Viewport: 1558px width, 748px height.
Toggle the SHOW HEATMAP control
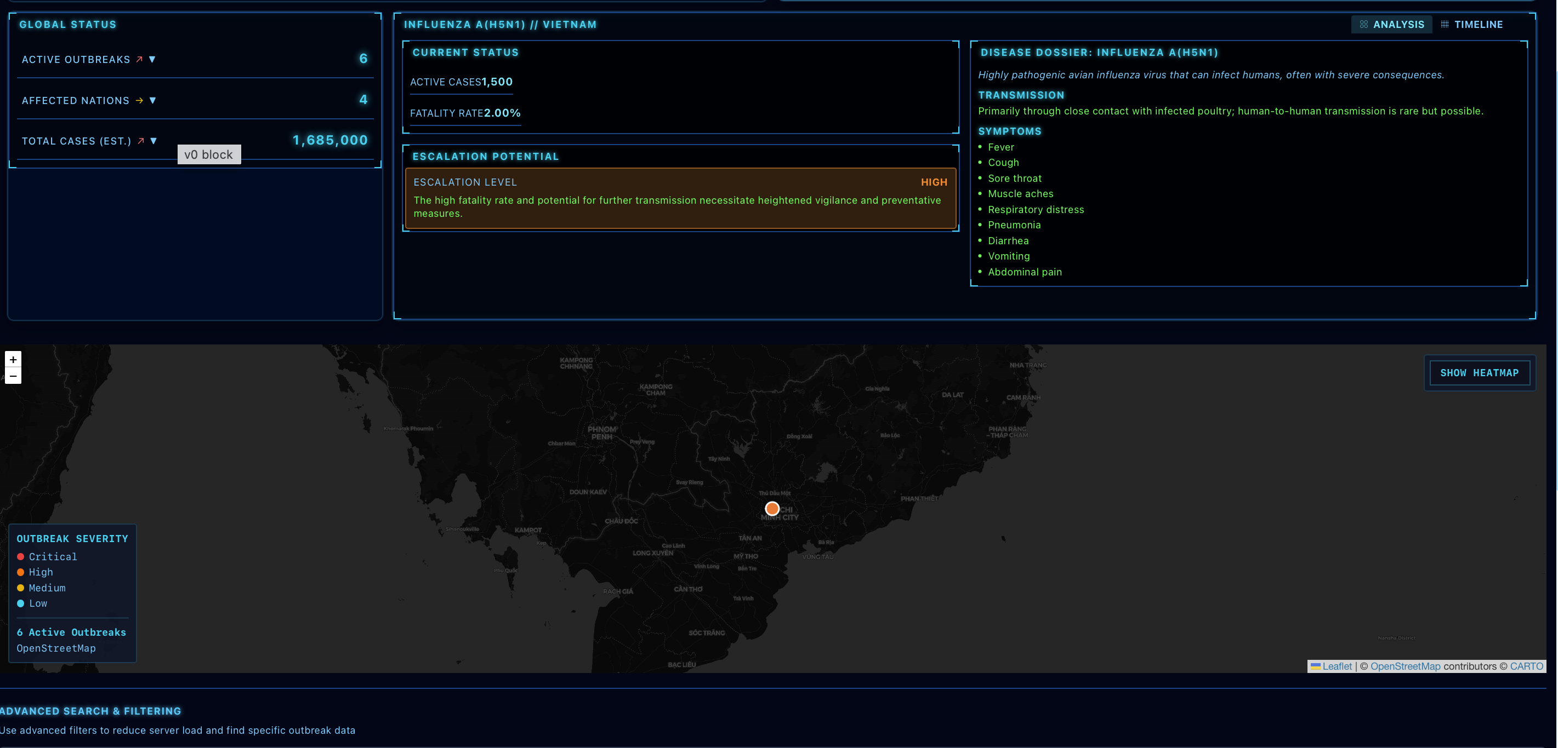1479,373
